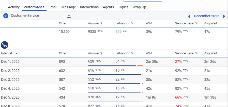228x107 pixels.
Task: Open the Wrap-Up tab
Action: click(139, 7)
